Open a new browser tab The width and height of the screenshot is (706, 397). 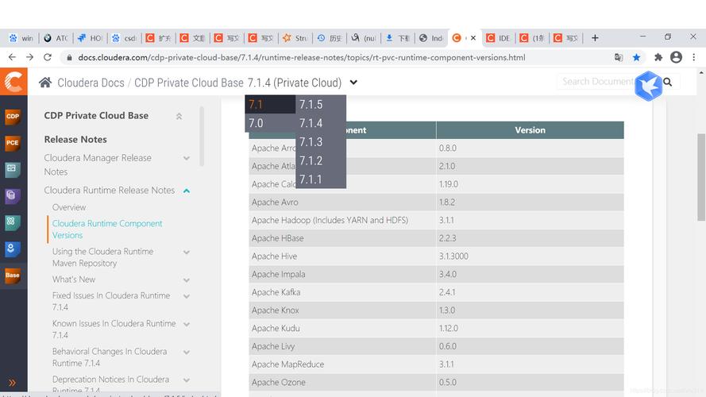click(595, 38)
